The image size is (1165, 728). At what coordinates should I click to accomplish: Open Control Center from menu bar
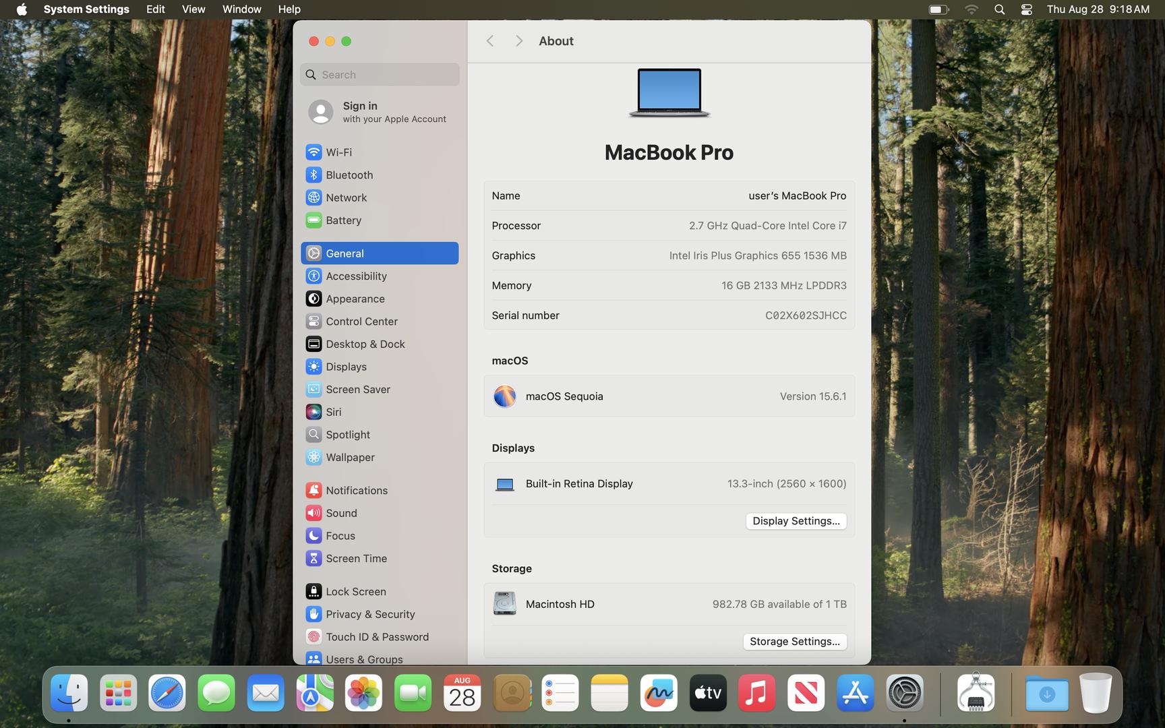(1026, 9)
